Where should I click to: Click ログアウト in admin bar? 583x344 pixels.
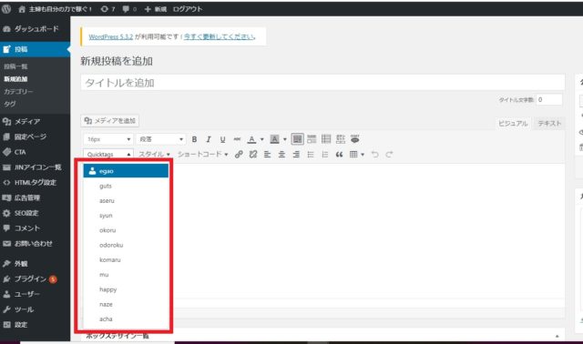188,9
